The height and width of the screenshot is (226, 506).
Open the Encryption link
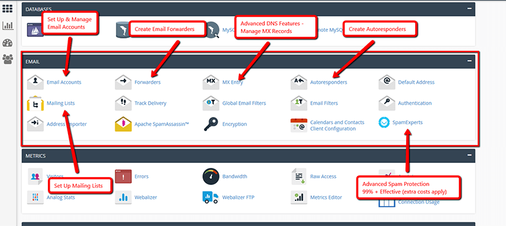(x=235, y=124)
